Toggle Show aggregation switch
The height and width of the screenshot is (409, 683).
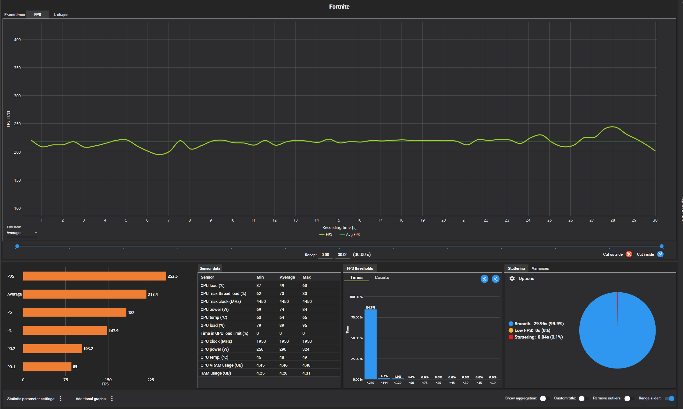(544, 398)
